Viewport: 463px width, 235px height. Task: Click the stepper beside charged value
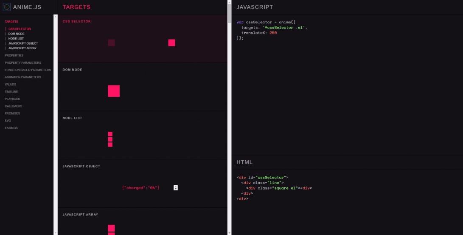(176, 188)
